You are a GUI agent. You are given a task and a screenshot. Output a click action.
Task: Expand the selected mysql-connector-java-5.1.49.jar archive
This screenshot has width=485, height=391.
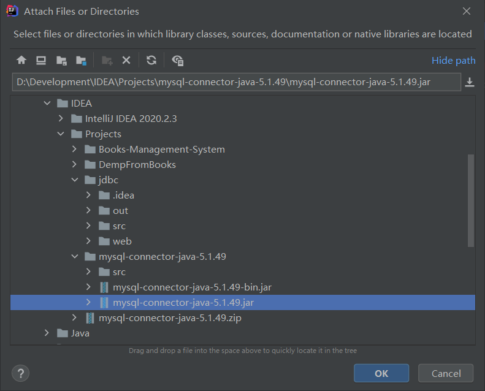[88, 302]
